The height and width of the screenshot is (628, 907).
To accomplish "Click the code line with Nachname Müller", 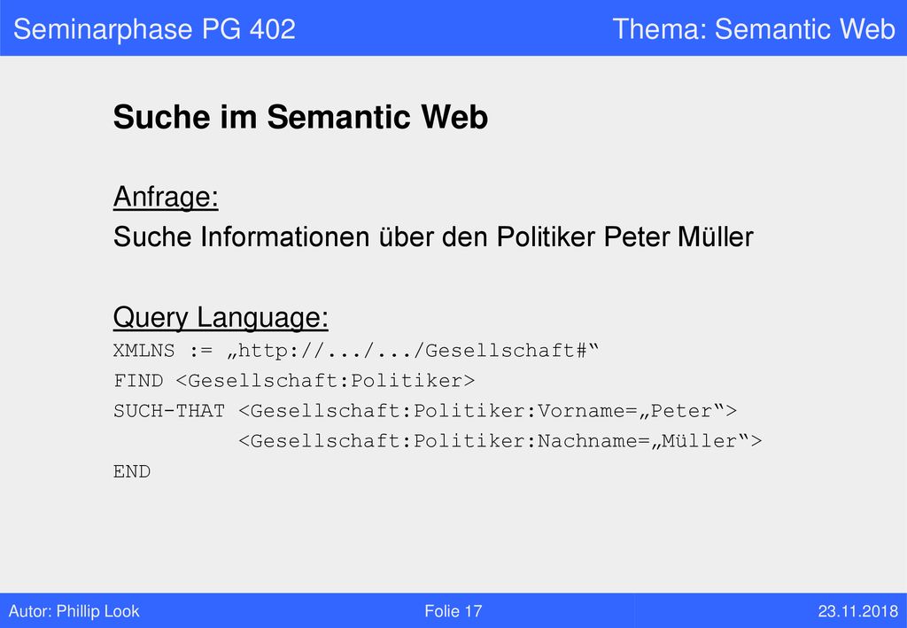I will (500, 440).
